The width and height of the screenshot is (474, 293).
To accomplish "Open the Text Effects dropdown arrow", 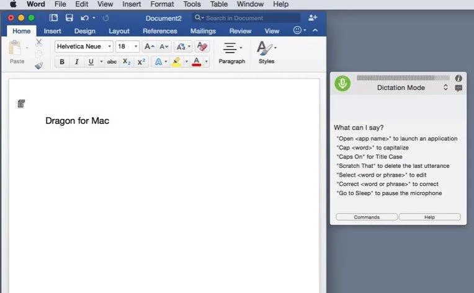I will point(166,62).
